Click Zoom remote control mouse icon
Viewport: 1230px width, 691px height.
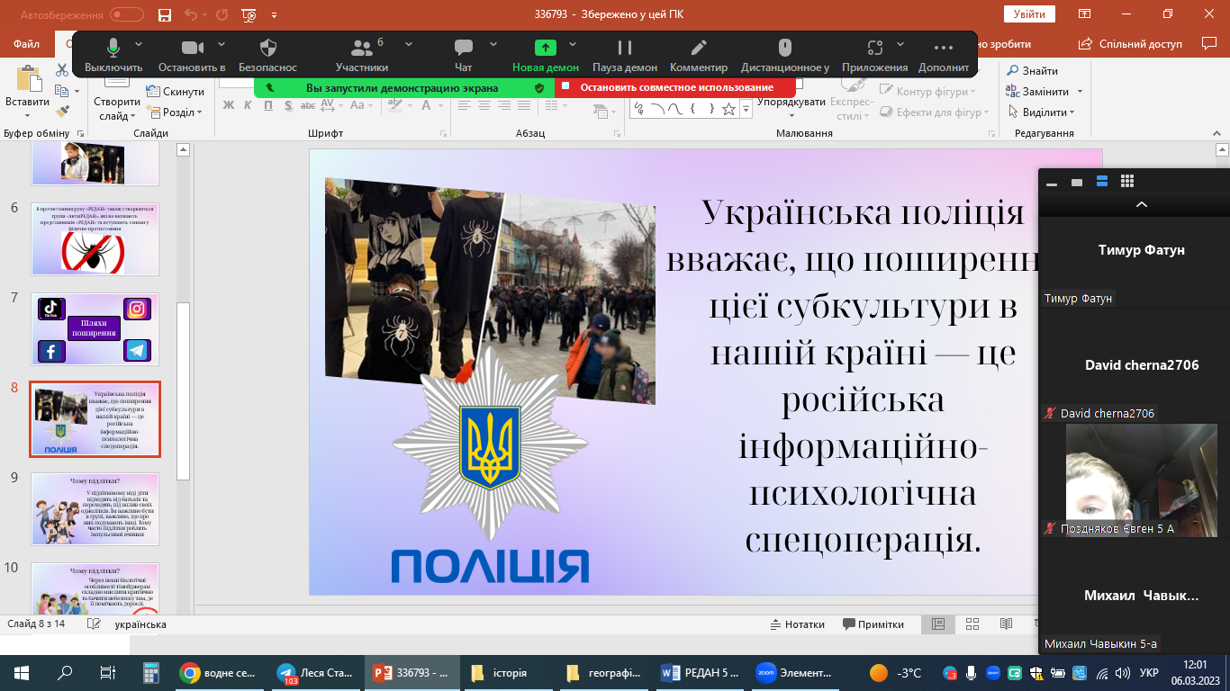click(785, 56)
